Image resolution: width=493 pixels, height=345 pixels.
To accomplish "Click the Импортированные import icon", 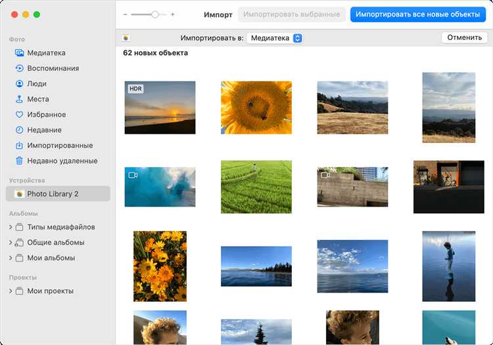I will click(19, 145).
